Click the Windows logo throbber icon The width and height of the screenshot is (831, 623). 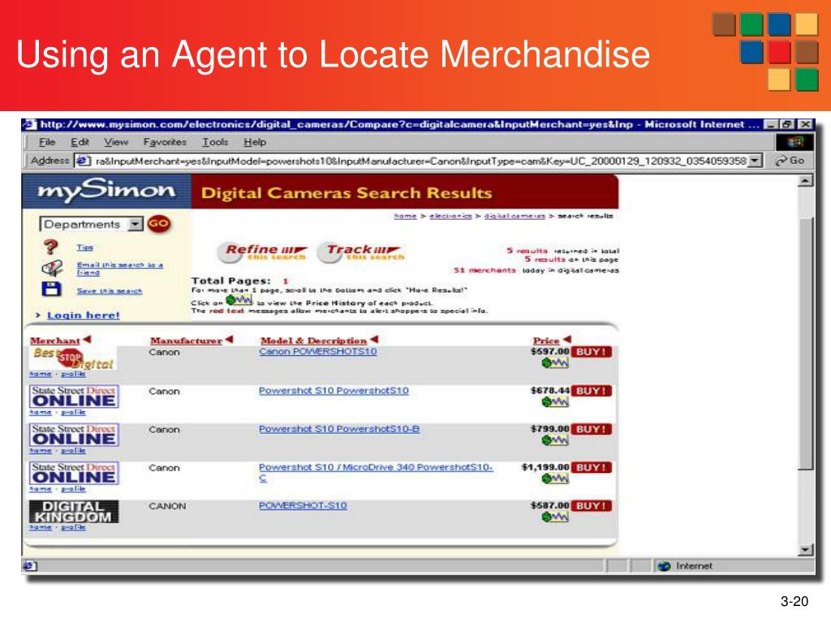pos(795,142)
